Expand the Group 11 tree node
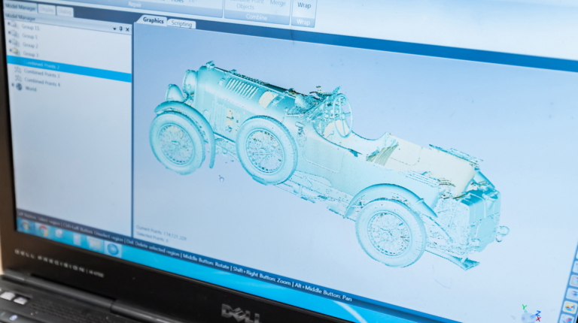This screenshot has width=578, height=323. point(8,26)
